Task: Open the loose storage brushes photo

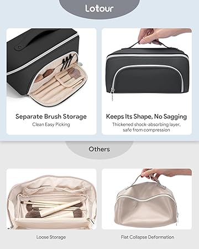Action: tap(51, 199)
